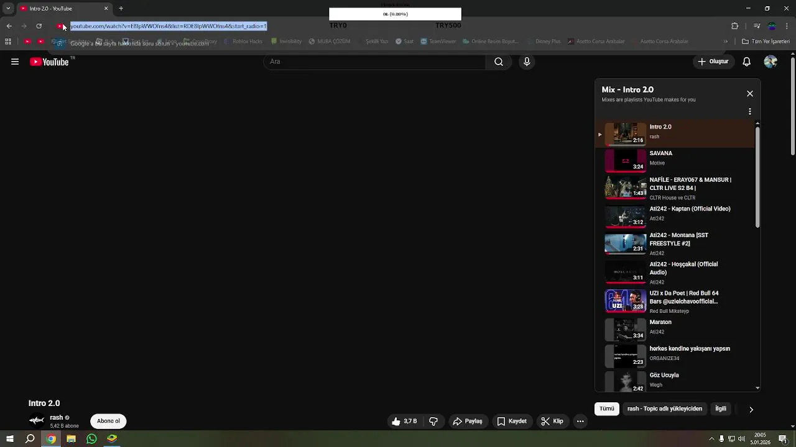Screen dimensions: 796x447
Task: Open the YouTube guide hamburger menu
Action: pyautogui.click(x=15, y=61)
